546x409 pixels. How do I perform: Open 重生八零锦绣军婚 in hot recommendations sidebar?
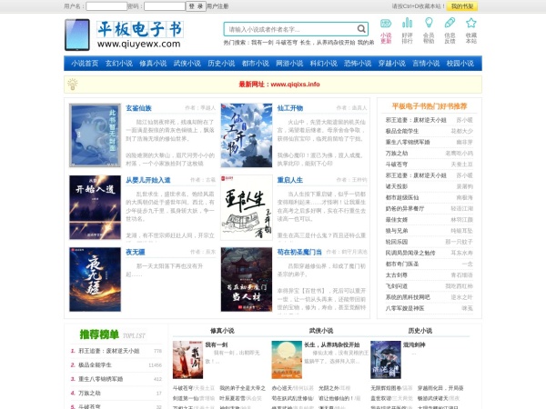[408, 143]
